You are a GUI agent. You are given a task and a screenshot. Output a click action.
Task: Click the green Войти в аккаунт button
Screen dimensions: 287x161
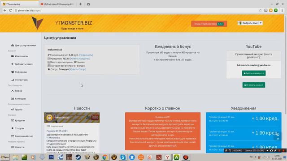click(254, 73)
